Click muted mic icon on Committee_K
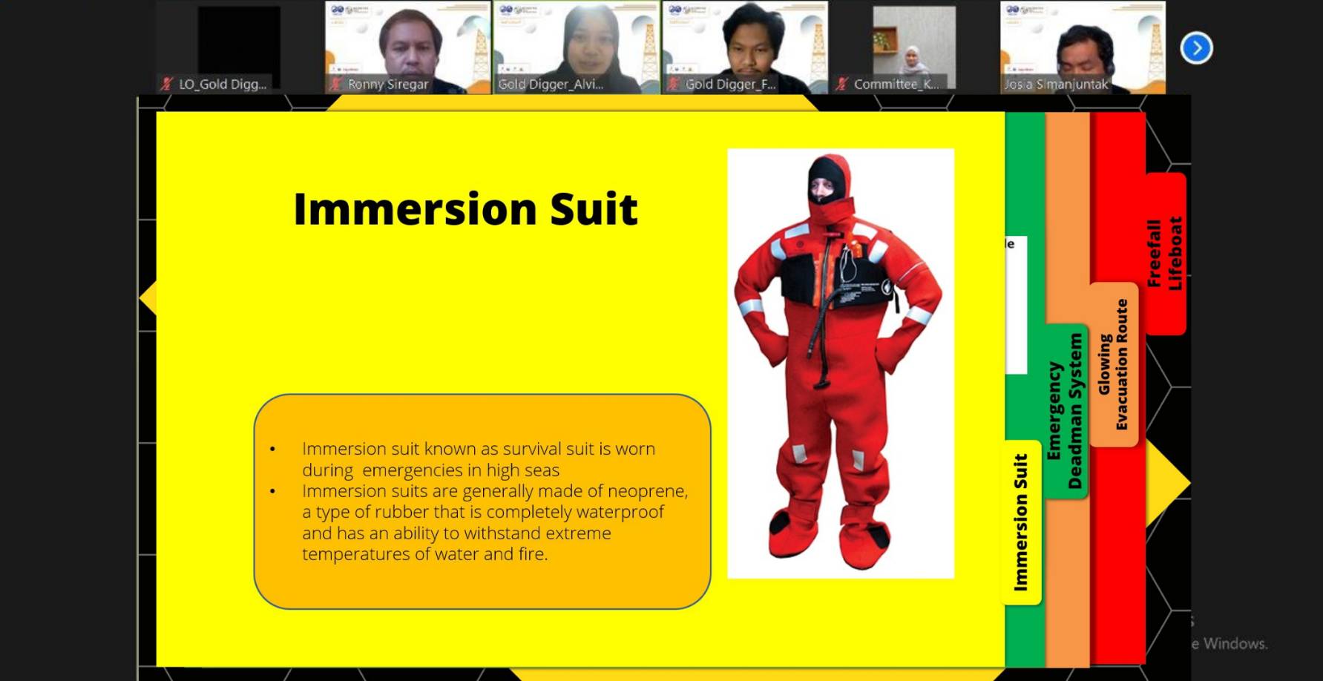The image size is (1323, 681). point(841,84)
